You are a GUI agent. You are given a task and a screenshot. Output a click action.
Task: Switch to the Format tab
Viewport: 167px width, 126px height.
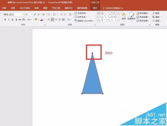click(95, 8)
